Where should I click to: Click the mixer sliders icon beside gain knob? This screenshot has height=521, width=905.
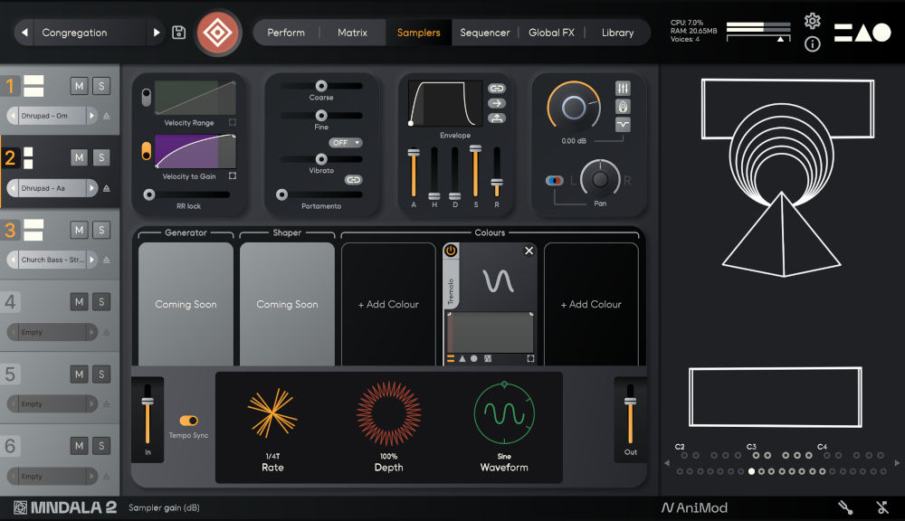623,88
